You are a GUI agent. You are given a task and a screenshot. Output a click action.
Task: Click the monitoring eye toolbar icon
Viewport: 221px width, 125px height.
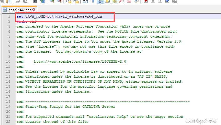136,1
